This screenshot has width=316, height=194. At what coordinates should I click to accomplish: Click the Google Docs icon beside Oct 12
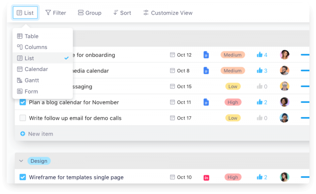(x=206, y=55)
